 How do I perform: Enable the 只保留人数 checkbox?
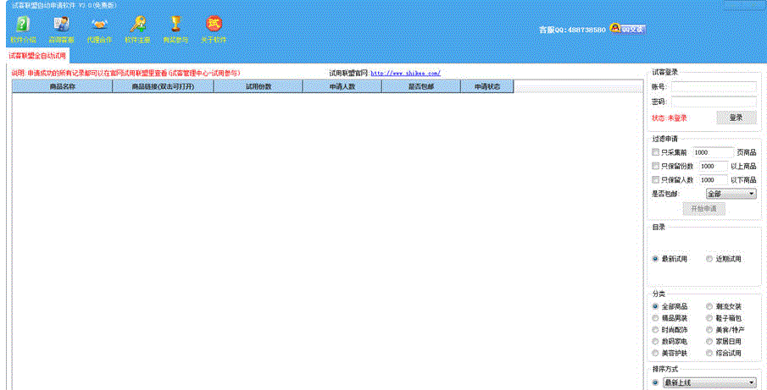655,179
